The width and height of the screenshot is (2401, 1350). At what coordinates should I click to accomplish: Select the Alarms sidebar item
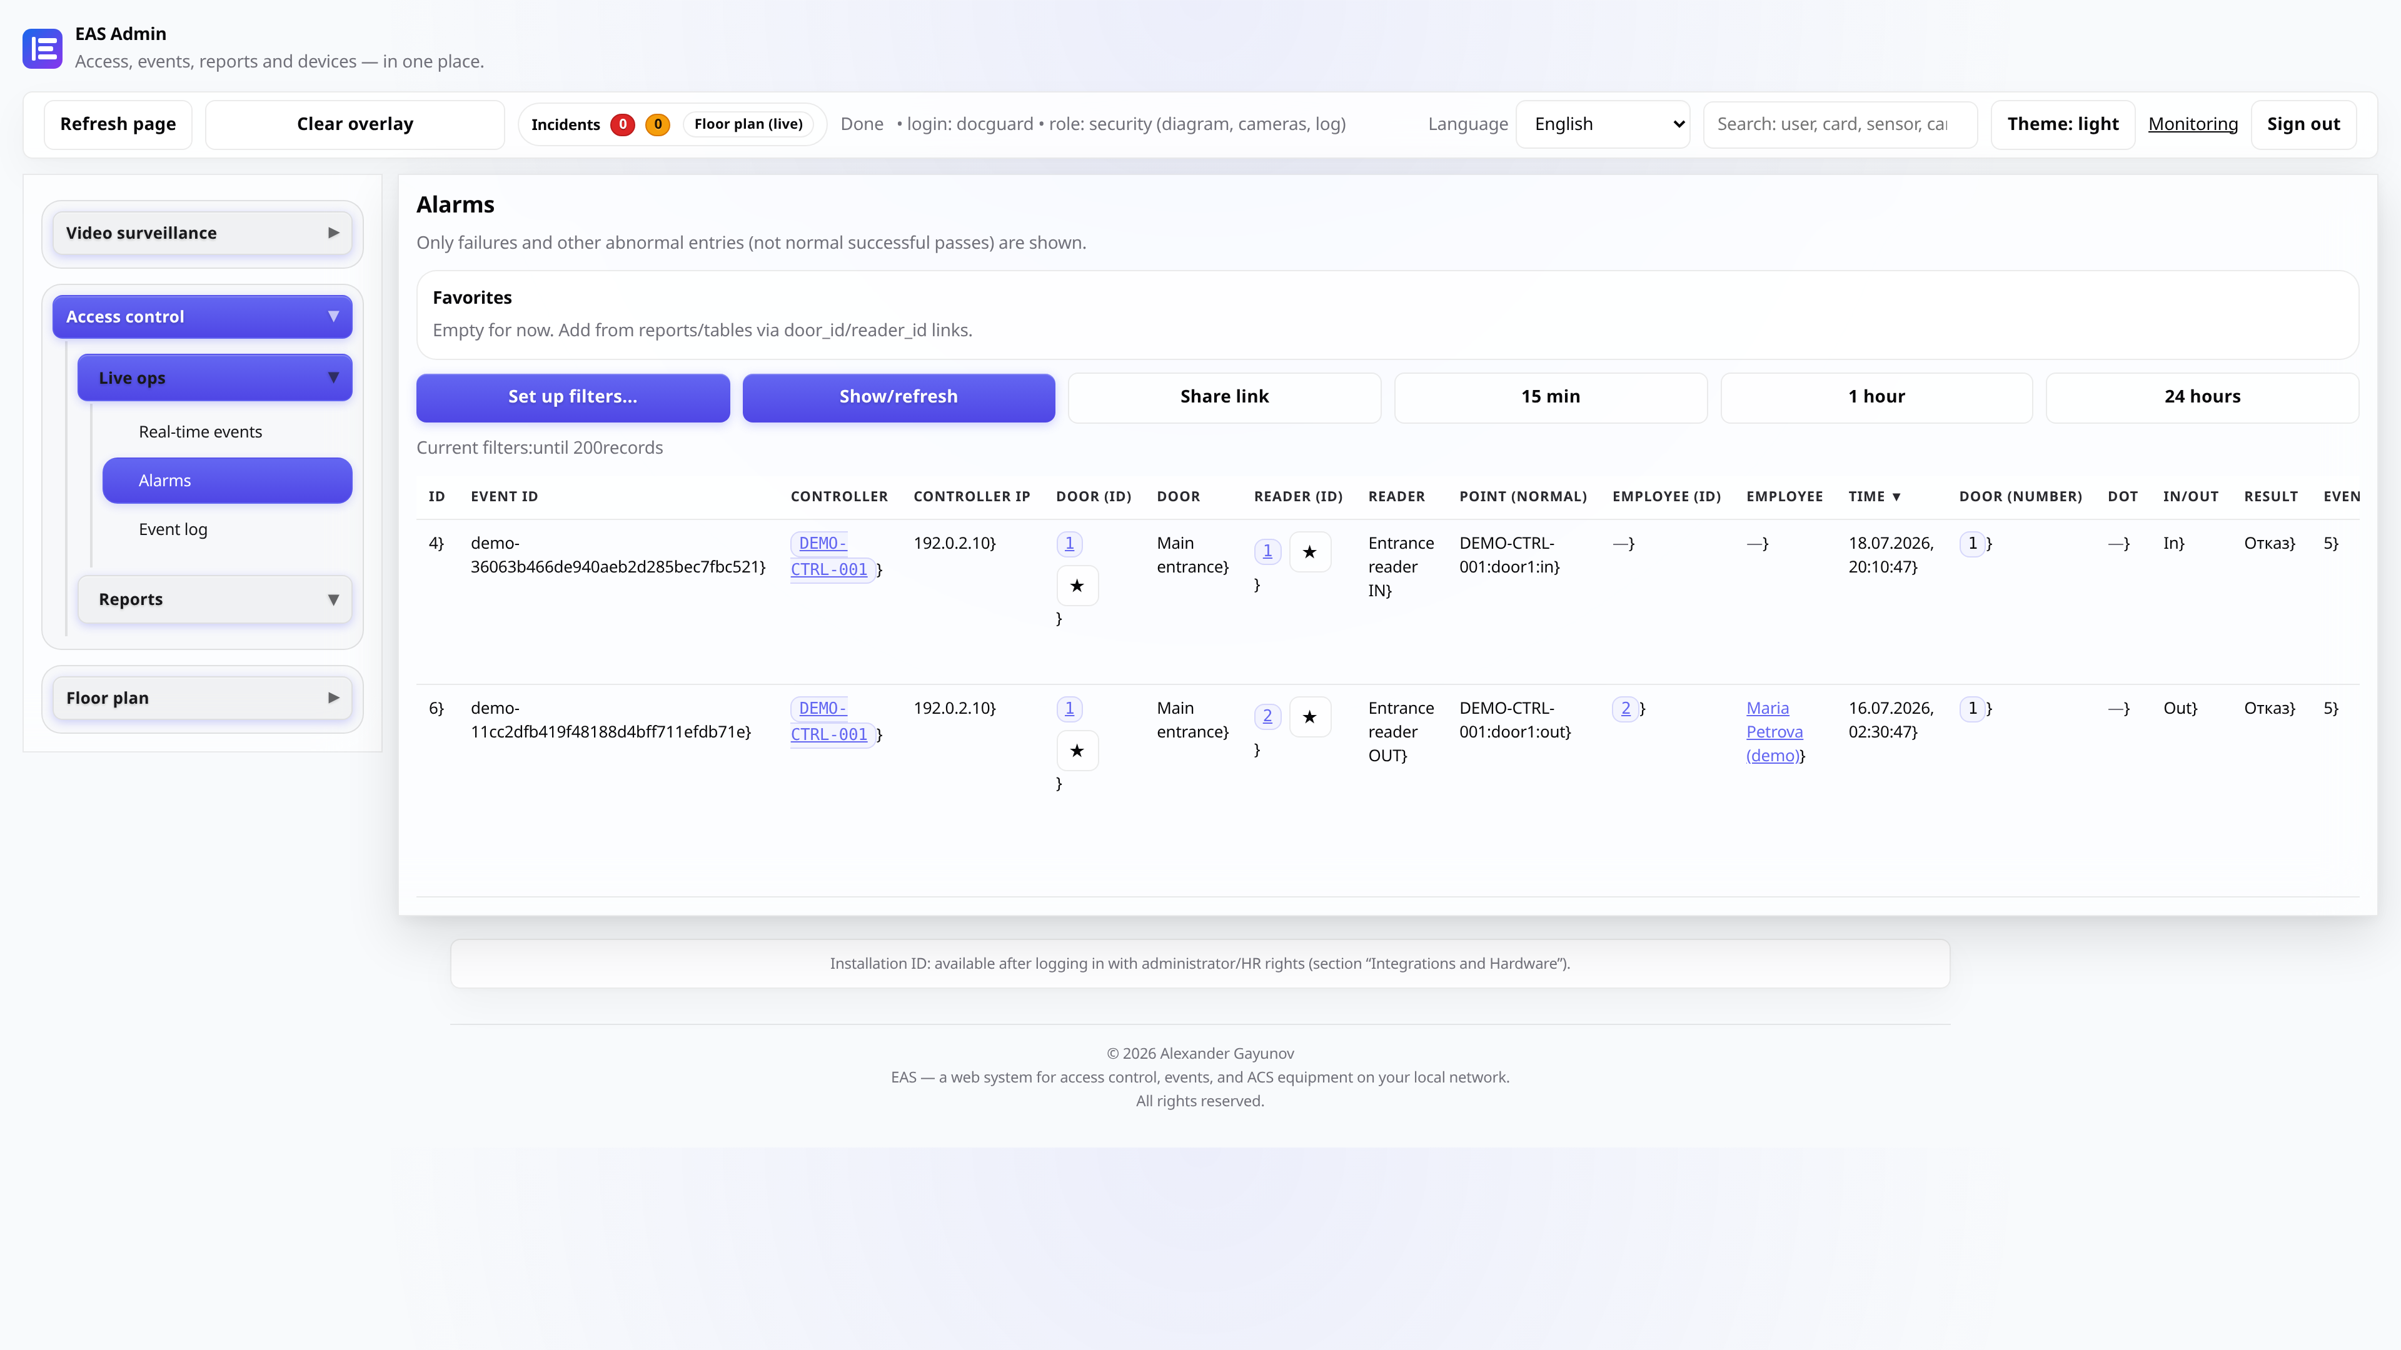coord(228,481)
